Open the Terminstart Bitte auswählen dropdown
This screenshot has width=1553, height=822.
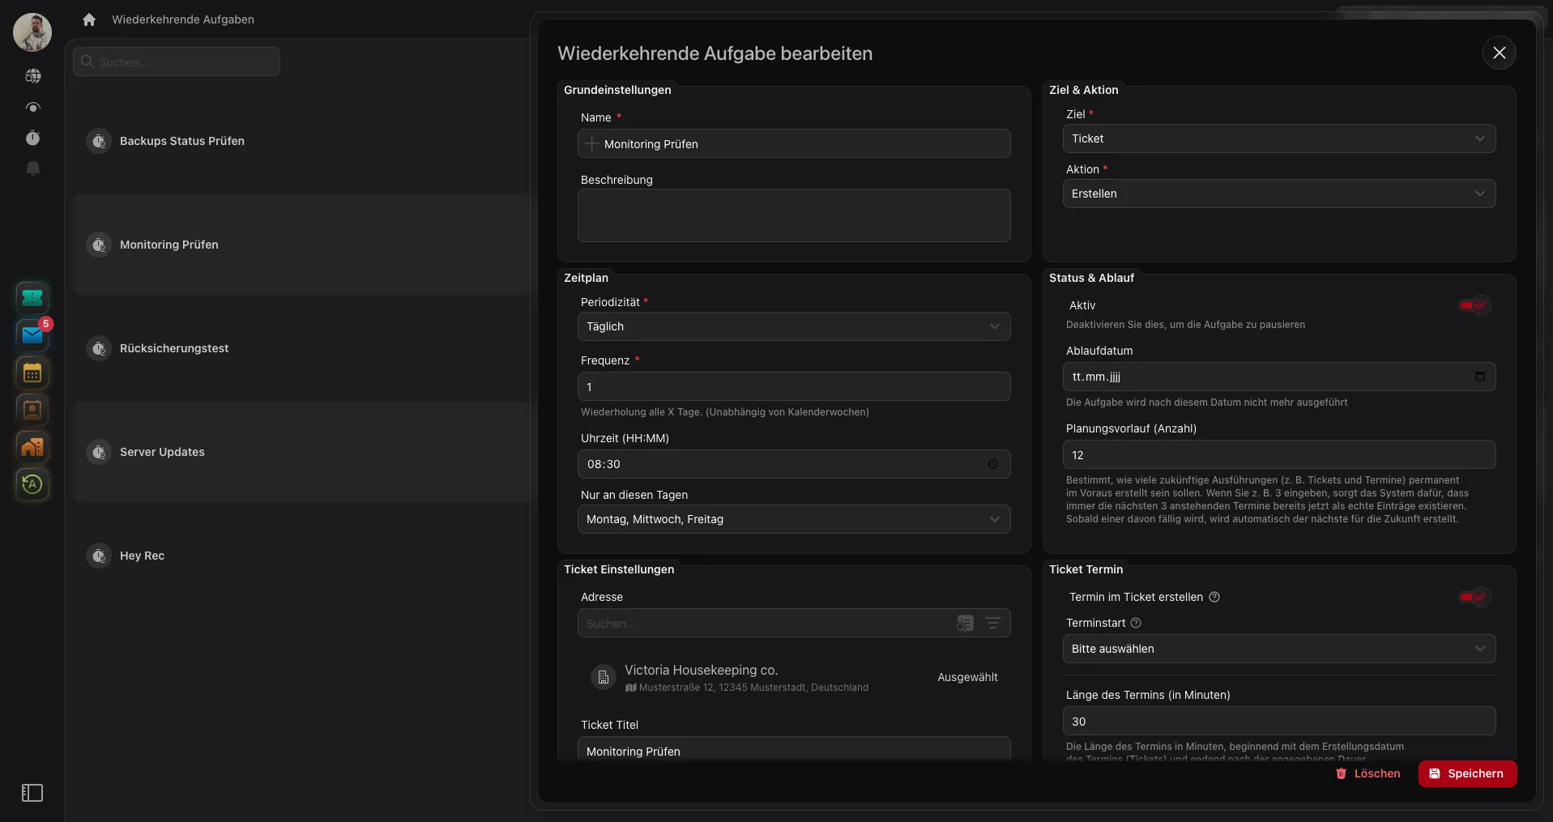(1278, 649)
